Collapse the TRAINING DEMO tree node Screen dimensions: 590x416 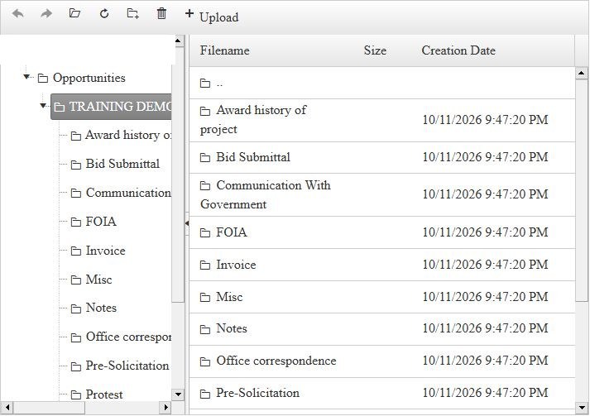[x=43, y=106]
